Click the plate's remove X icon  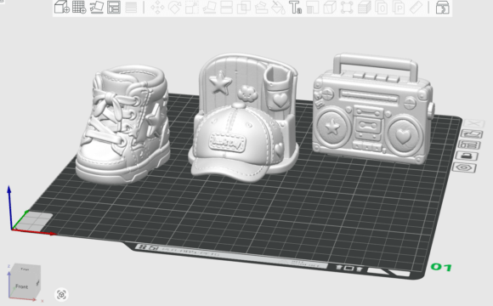pos(474,123)
